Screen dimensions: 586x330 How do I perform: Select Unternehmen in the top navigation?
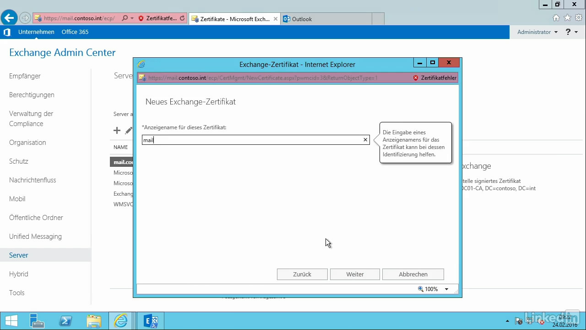(36, 32)
